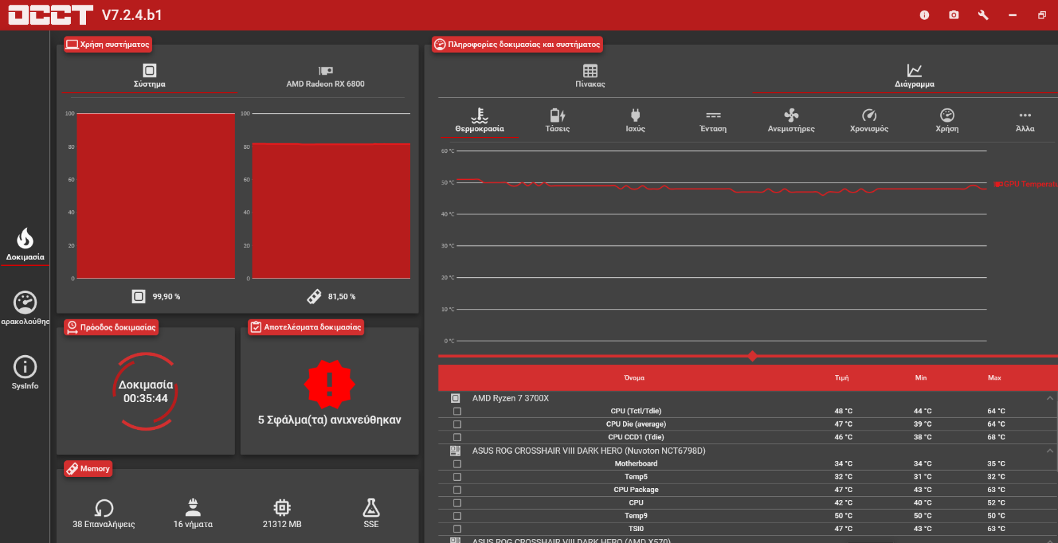The image size is (1058, 543).
Task: Switch to the AMD Radeon RX 6800 tab
Action: click(325, 76)
